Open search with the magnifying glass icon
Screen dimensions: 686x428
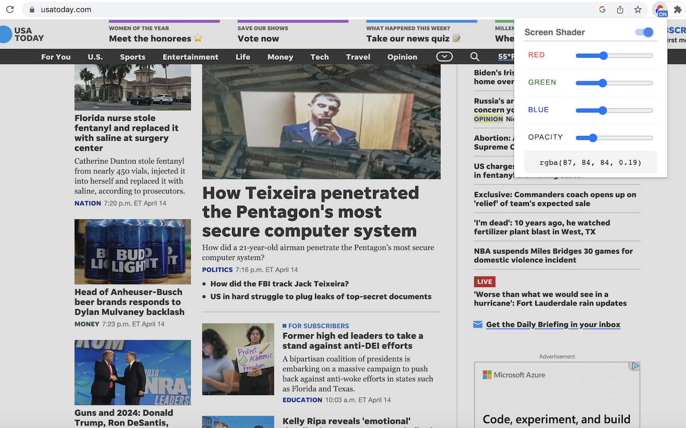474,57
